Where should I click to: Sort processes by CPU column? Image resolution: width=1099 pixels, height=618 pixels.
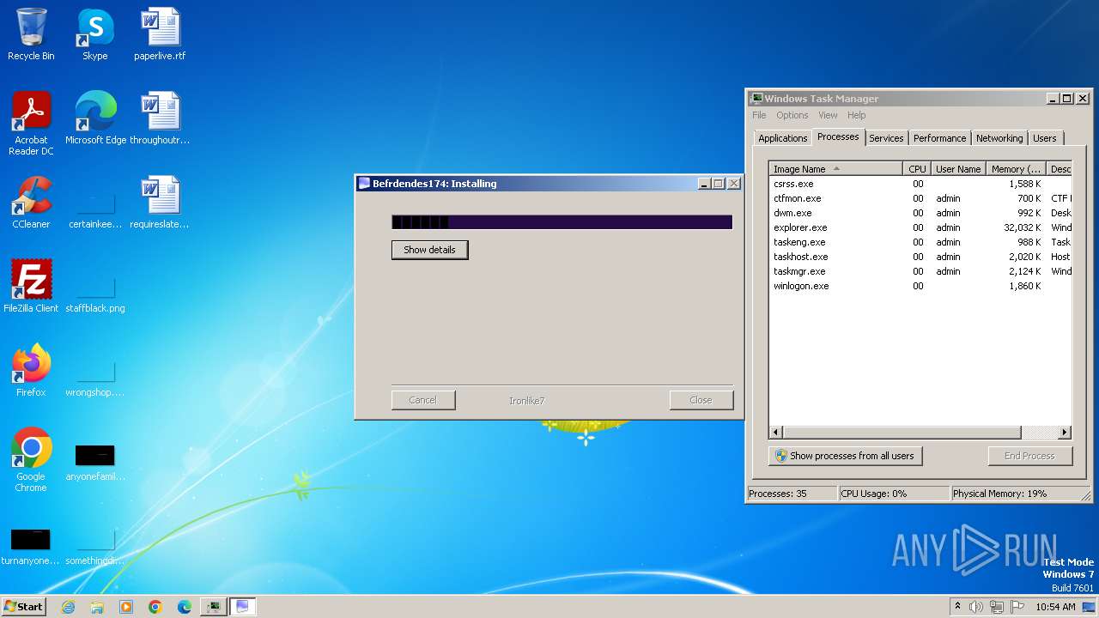[x=916, y=169]
